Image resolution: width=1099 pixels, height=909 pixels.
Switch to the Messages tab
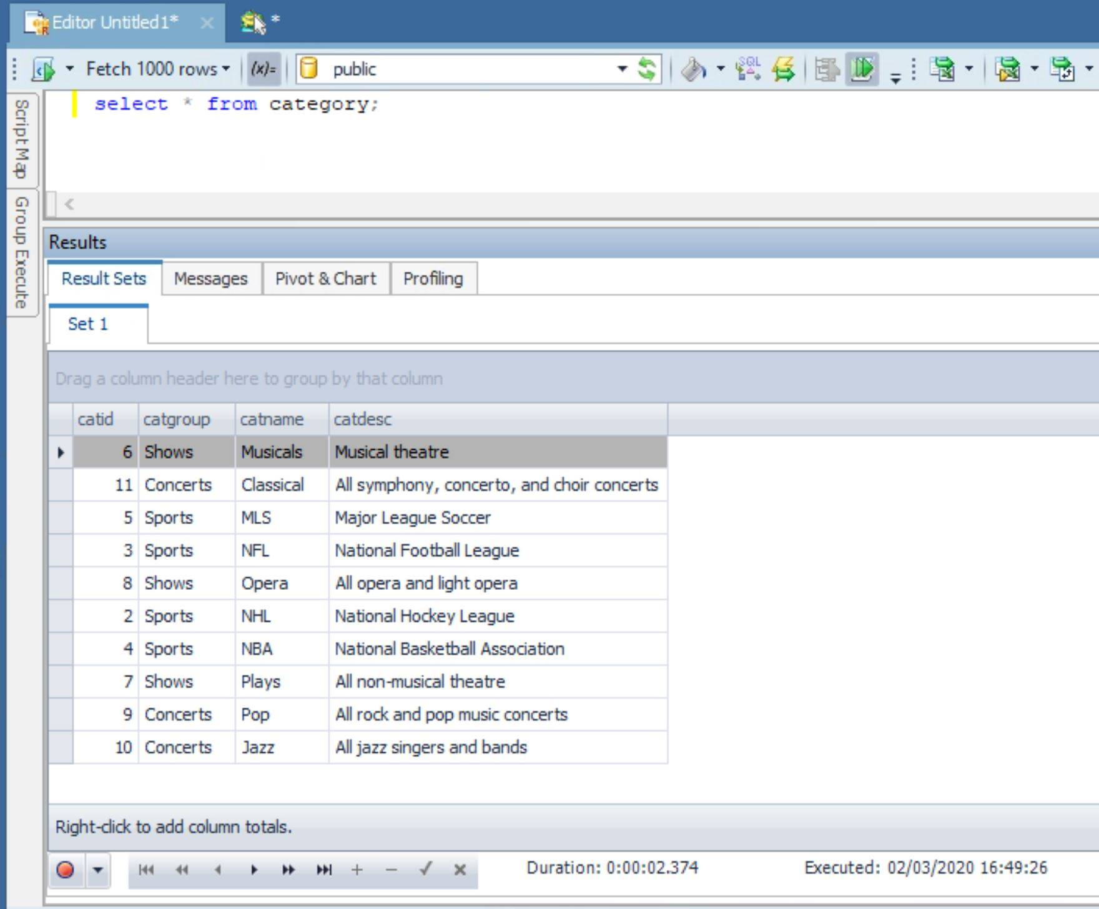(210, 279)
